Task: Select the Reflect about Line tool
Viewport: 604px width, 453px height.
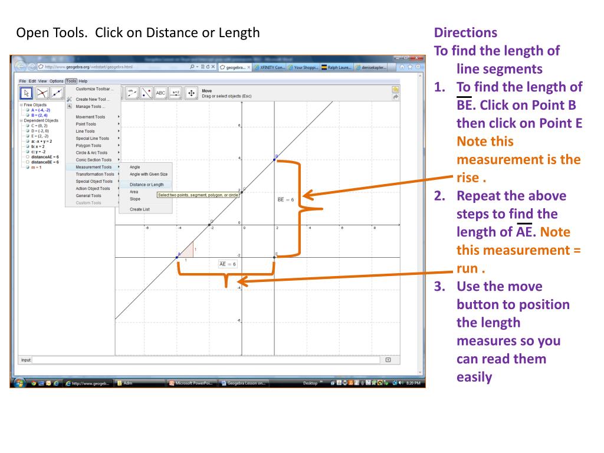Action: (x=146, y=93)
